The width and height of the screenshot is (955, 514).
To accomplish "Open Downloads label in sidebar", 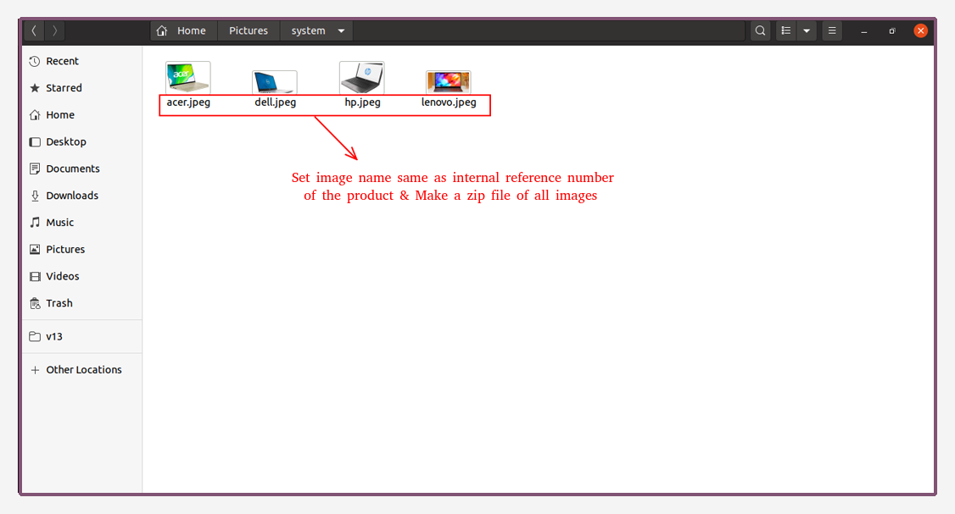I will pyautogui.click(x=72, y=196).
